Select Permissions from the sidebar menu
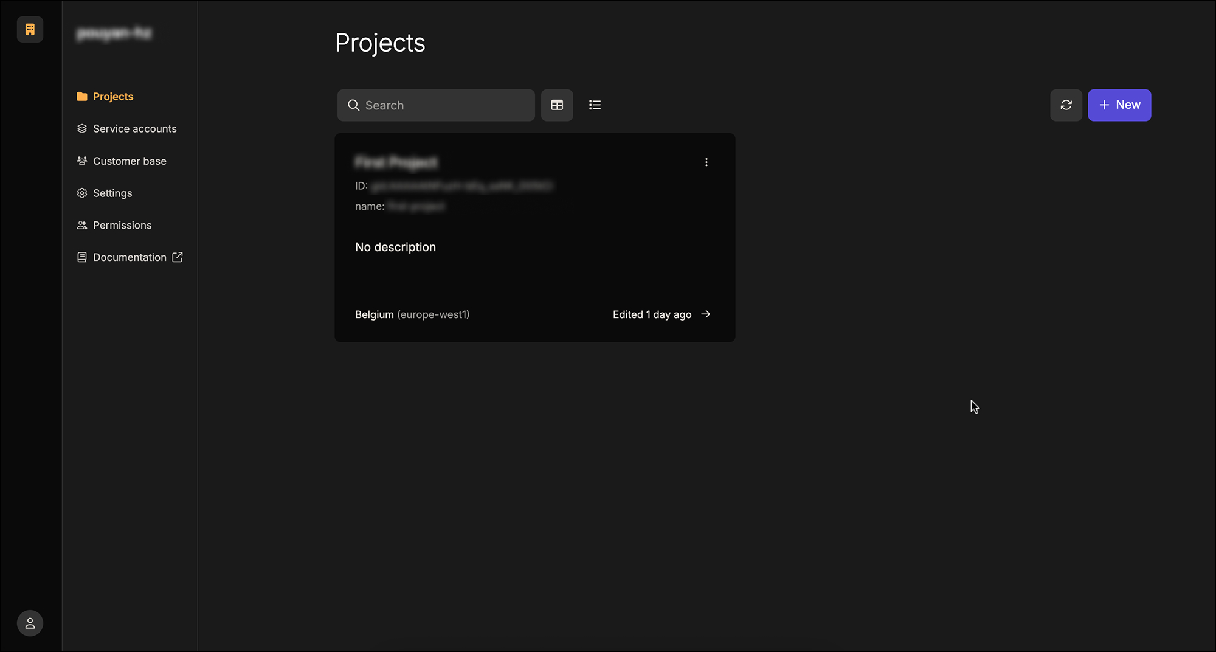The image size is (1216, 652). [x=122, y=225]
